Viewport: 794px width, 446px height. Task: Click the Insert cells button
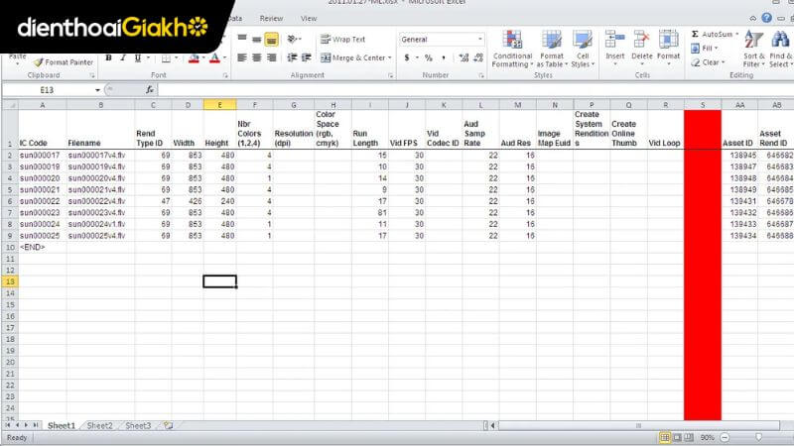(x=615, y=46)
